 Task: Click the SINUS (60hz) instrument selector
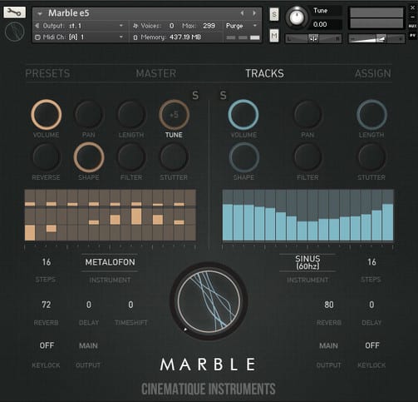(x=307, y=262)
